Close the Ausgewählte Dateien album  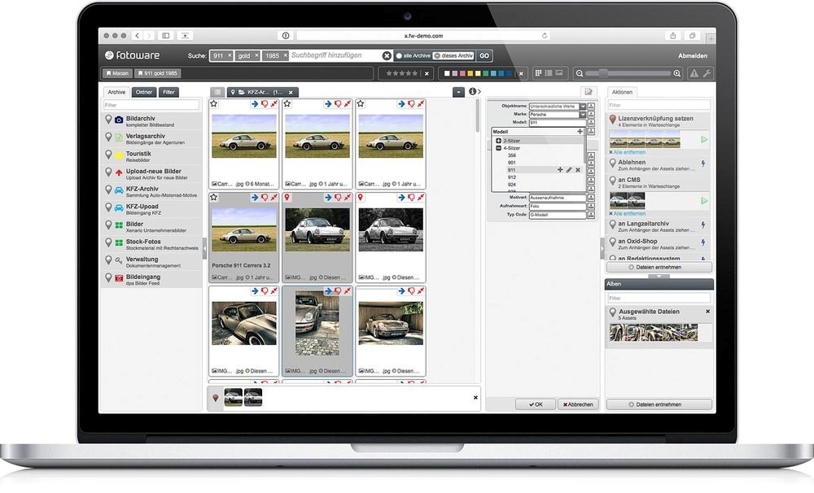pos(707,312)
